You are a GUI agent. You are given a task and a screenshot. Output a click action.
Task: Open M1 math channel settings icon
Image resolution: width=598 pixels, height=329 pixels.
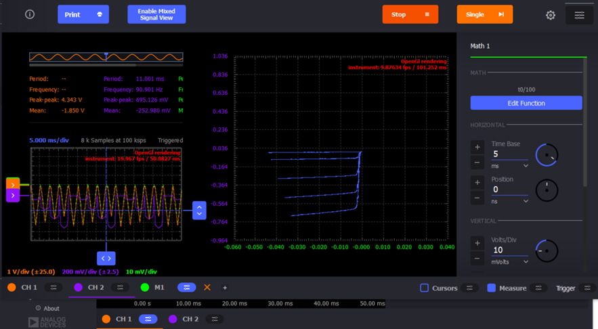coord(186,288)
